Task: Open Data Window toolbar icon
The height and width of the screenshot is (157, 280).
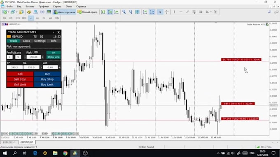Action: click(29, 12)
